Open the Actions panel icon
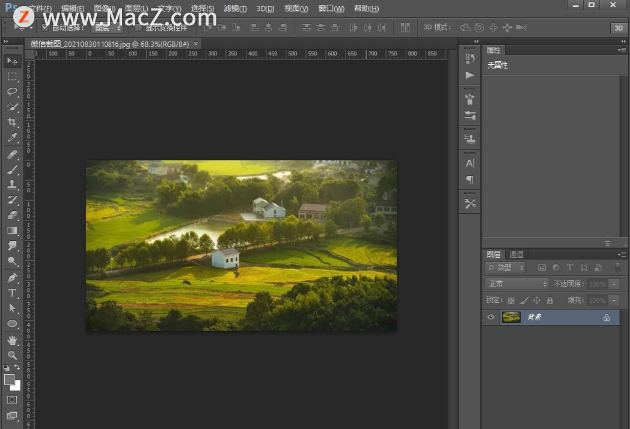Viewport: 630px width, 429px height. [x=469, y=75]
